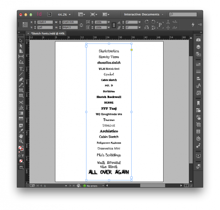This screenshot has width=220, height=210.
Task: Select the Type tool
Action: (x=21, y=69)
